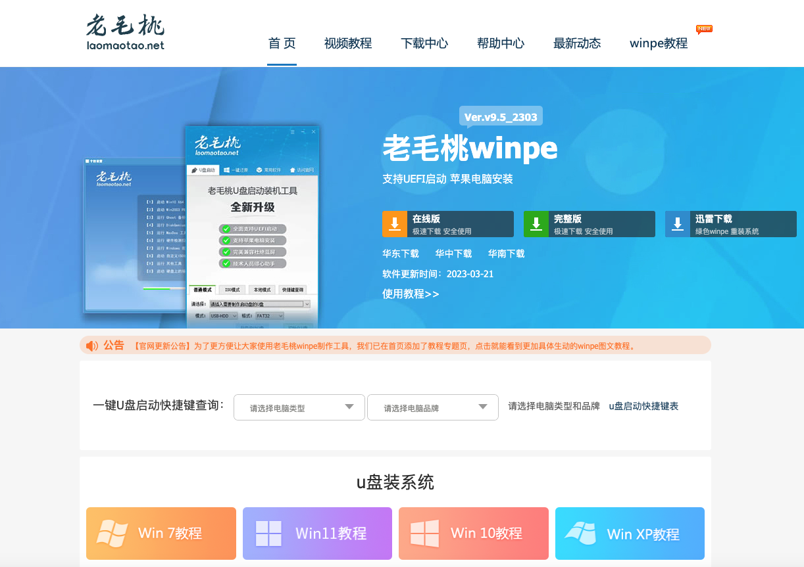Open 帮助中心 from the navigation bar
This screenshot has width=804, height=567.
tap(501, 43)
